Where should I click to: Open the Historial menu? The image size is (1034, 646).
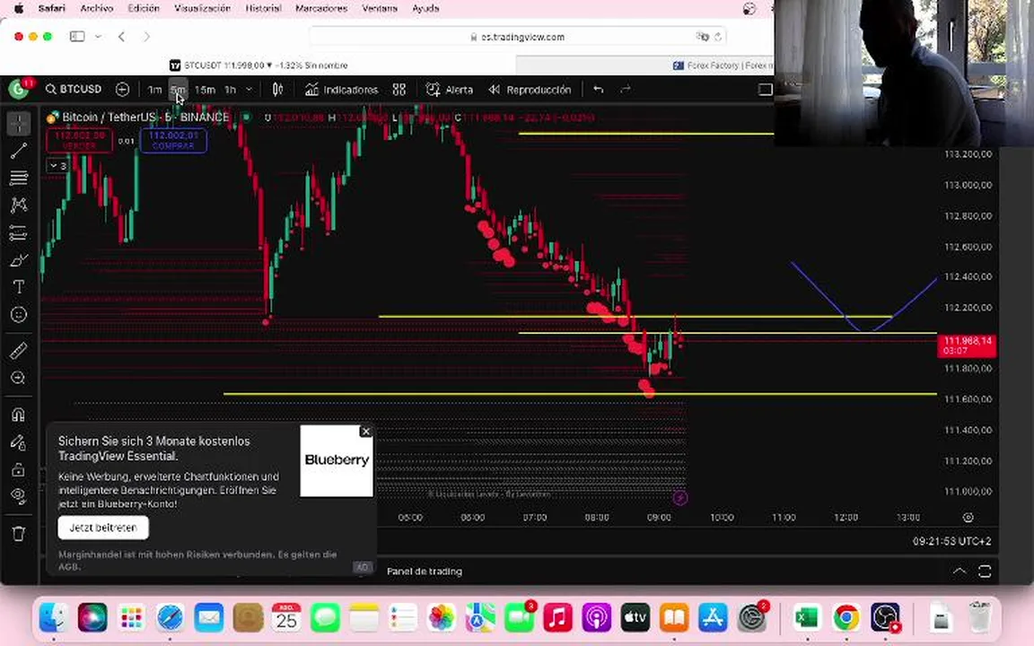coord(263,8)
